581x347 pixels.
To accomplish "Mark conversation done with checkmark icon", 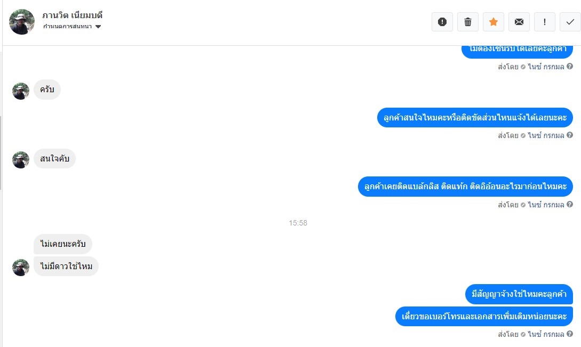I will (x=570, y=22).
